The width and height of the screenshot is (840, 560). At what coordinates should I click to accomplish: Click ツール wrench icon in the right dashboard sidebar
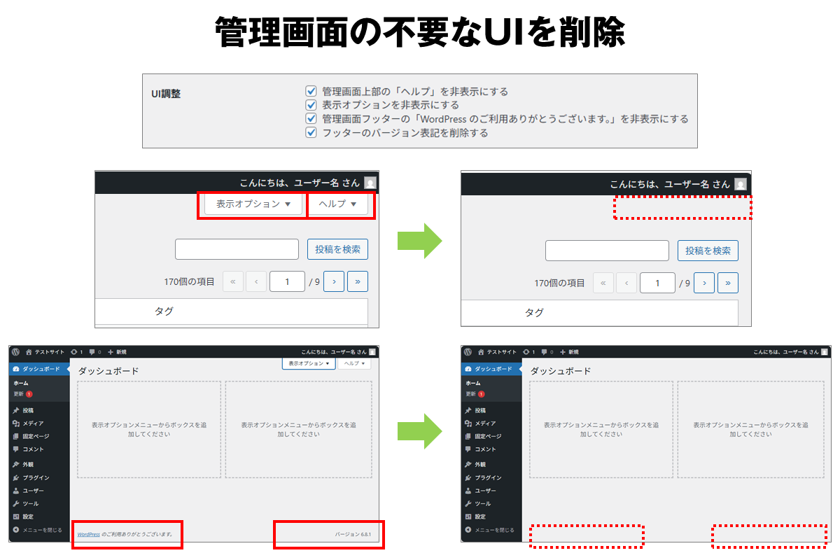[x=468, y=503]
